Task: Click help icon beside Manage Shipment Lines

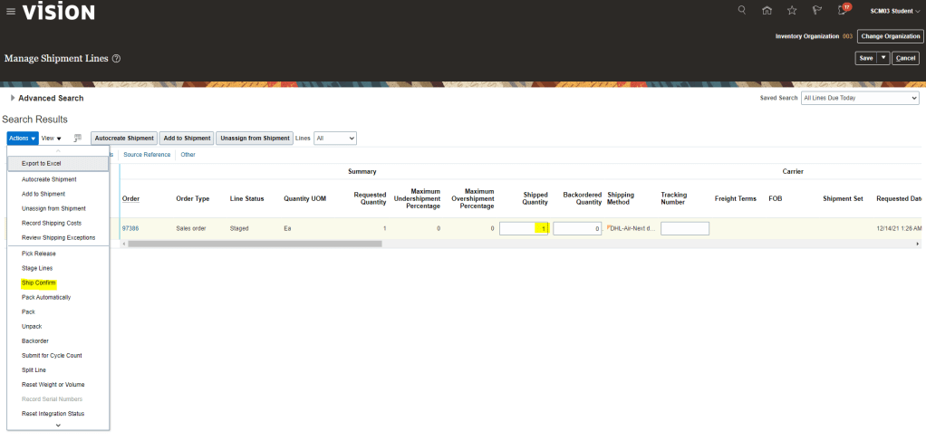Action: click(117, 59)
